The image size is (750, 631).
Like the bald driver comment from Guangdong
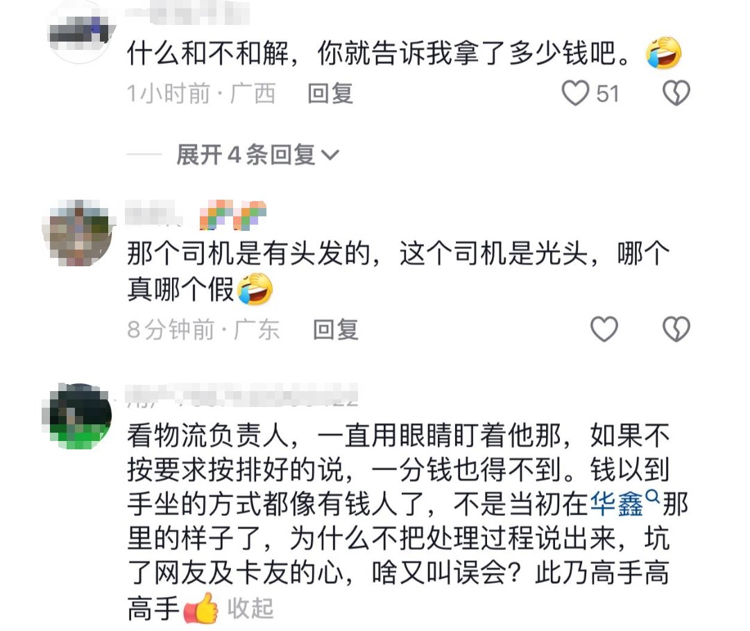pyautogui.click(x=604, y=329)
